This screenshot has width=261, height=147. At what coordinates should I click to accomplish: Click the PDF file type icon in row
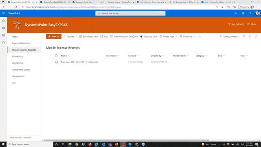coord(56,62)
